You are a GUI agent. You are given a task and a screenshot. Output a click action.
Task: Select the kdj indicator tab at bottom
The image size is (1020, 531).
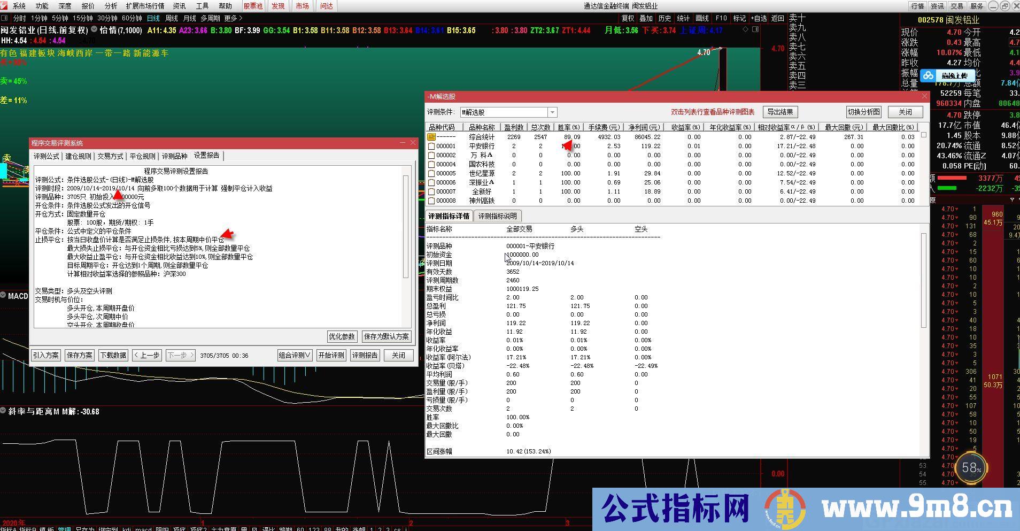127,528
